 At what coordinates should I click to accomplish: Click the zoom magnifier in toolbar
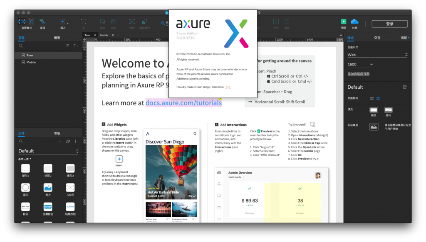point(163,23)
